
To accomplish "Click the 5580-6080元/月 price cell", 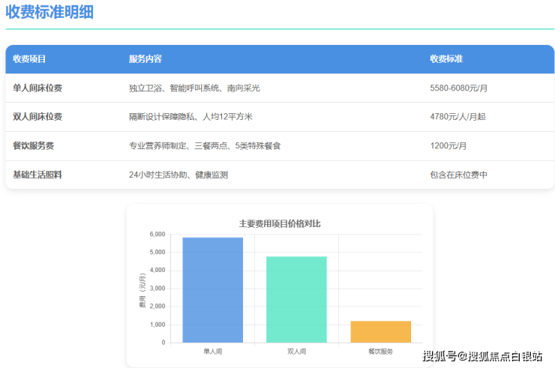I will 459,88.
